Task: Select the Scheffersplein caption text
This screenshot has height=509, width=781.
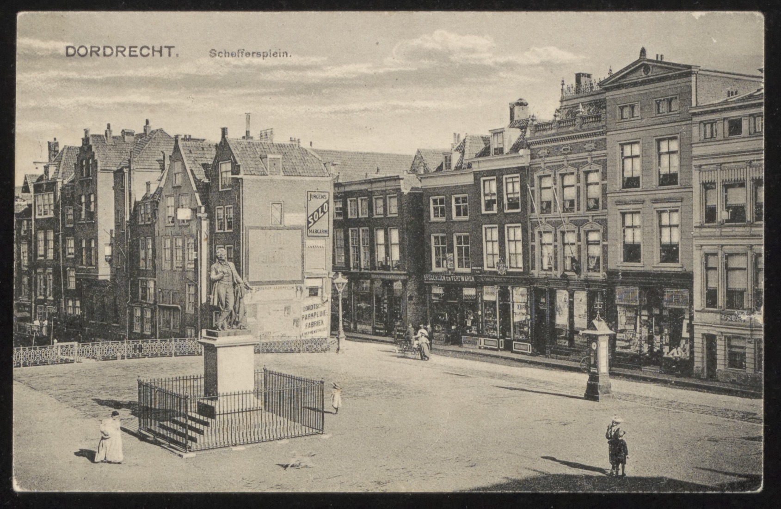Action: coord(250,53)
